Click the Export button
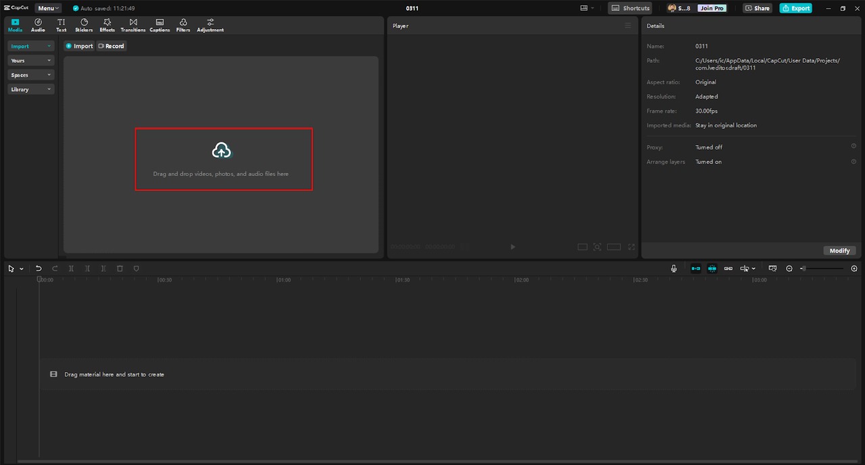Screen dimensions: 865x465 point(795,8)
